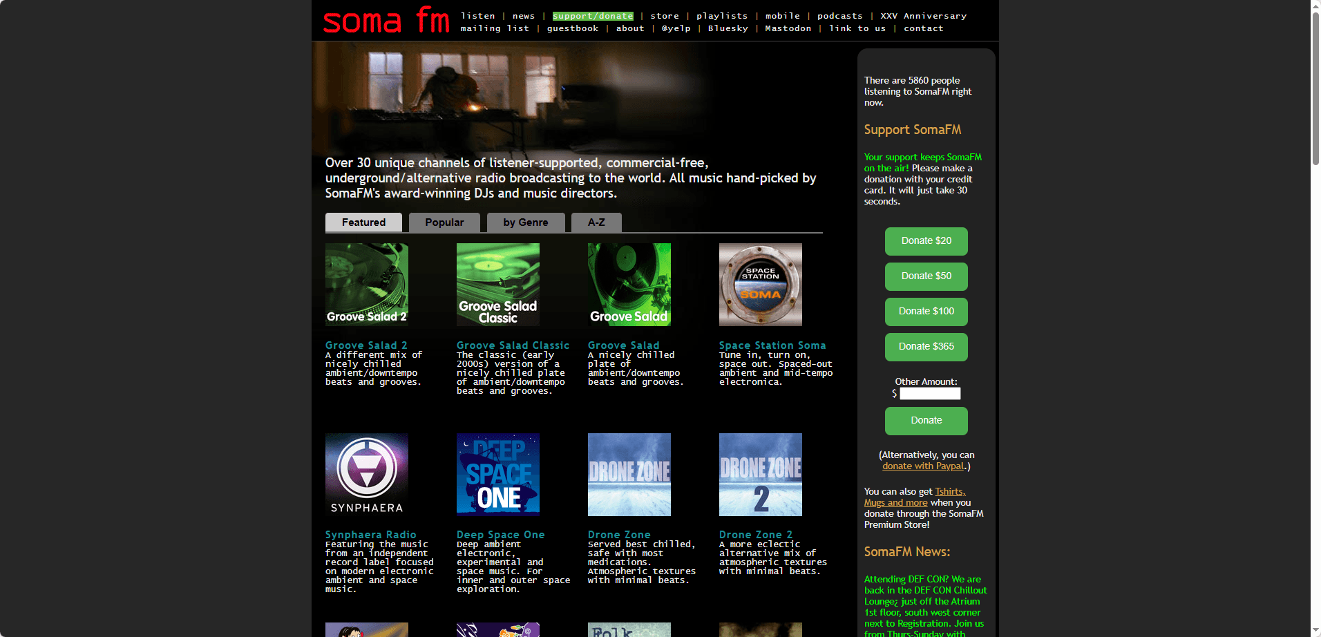
Task: Open the Groove Salad 2 title link
Action: click(366, 345)
